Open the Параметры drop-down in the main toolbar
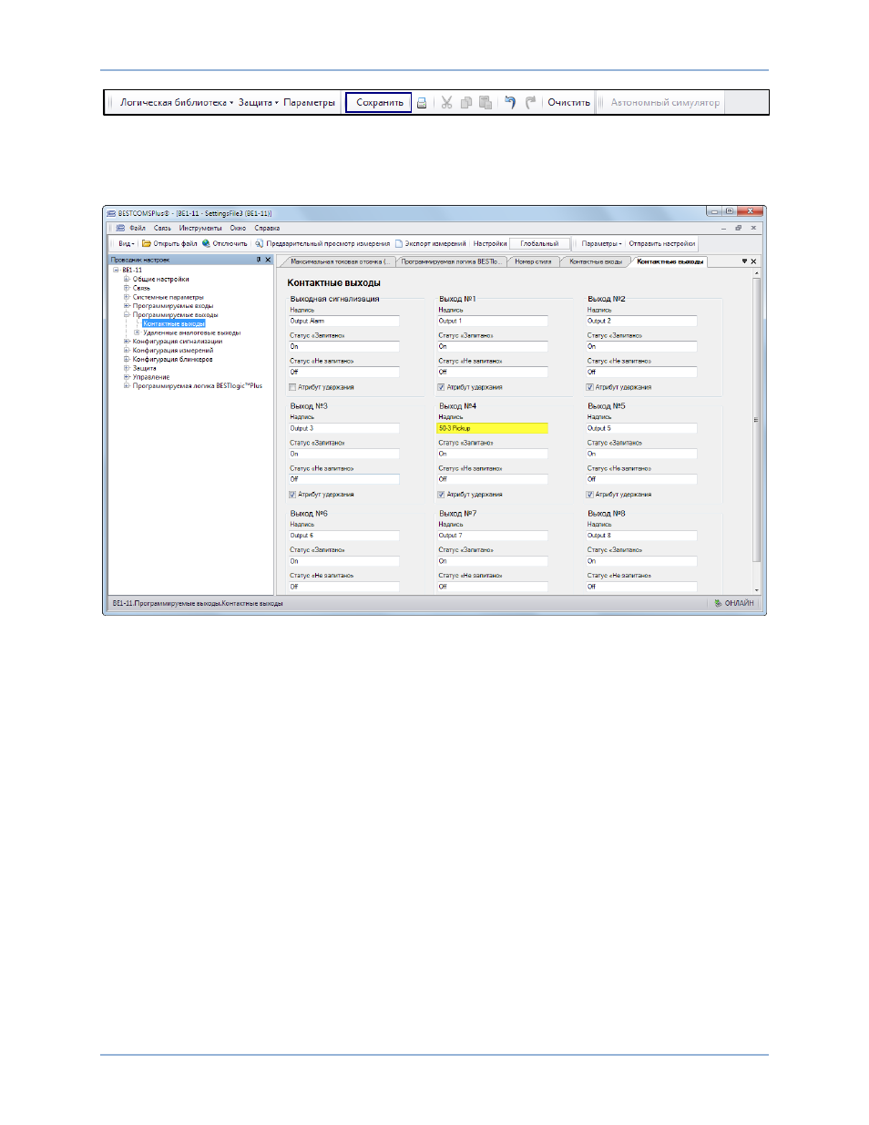This screenshot has height=1125, width=869. 601,243
